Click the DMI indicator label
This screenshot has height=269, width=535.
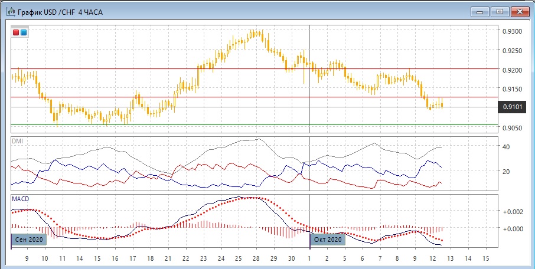click(x=18, y=142)
